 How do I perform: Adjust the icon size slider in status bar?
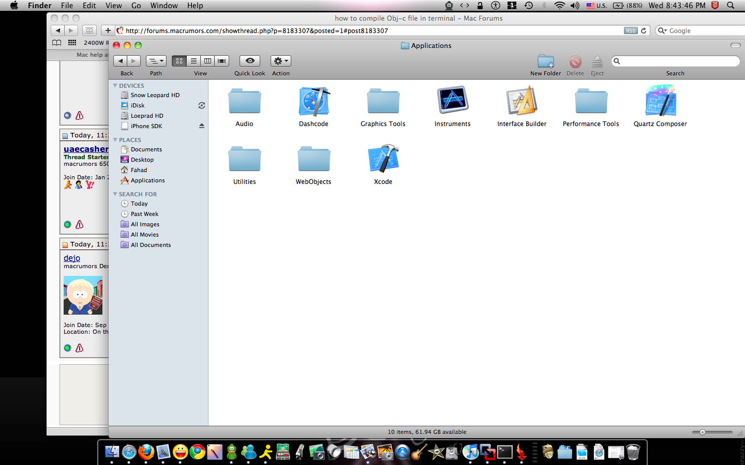point(703,432)
